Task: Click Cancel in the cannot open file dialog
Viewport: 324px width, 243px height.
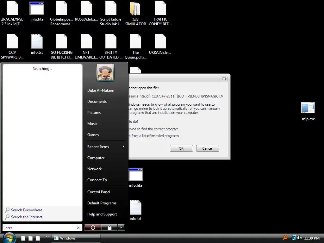Action: pos(208,148)
